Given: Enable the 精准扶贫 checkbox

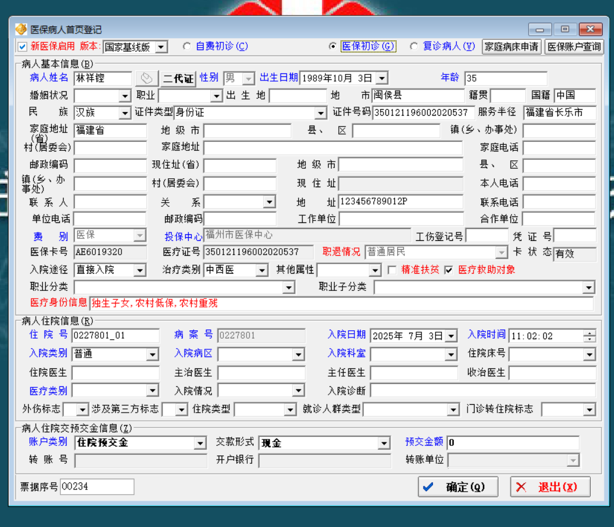Looking at the screenshot, I should [x=392, y=270].
